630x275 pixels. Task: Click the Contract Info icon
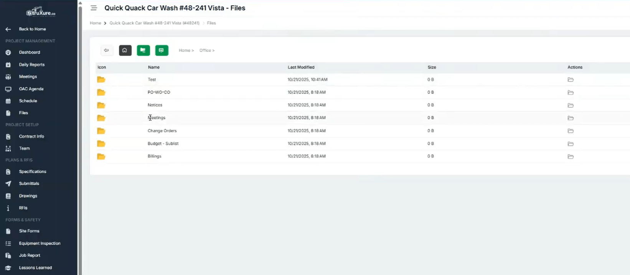pyautogui.click(x=8, y=137)
